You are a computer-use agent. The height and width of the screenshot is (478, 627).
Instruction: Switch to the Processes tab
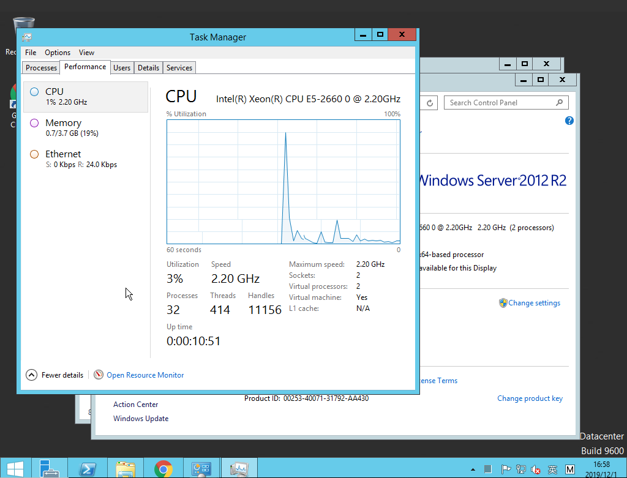(41, 67)
